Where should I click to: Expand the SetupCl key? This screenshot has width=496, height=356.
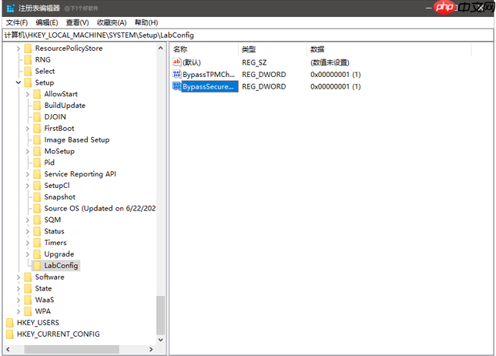[28, 186]
